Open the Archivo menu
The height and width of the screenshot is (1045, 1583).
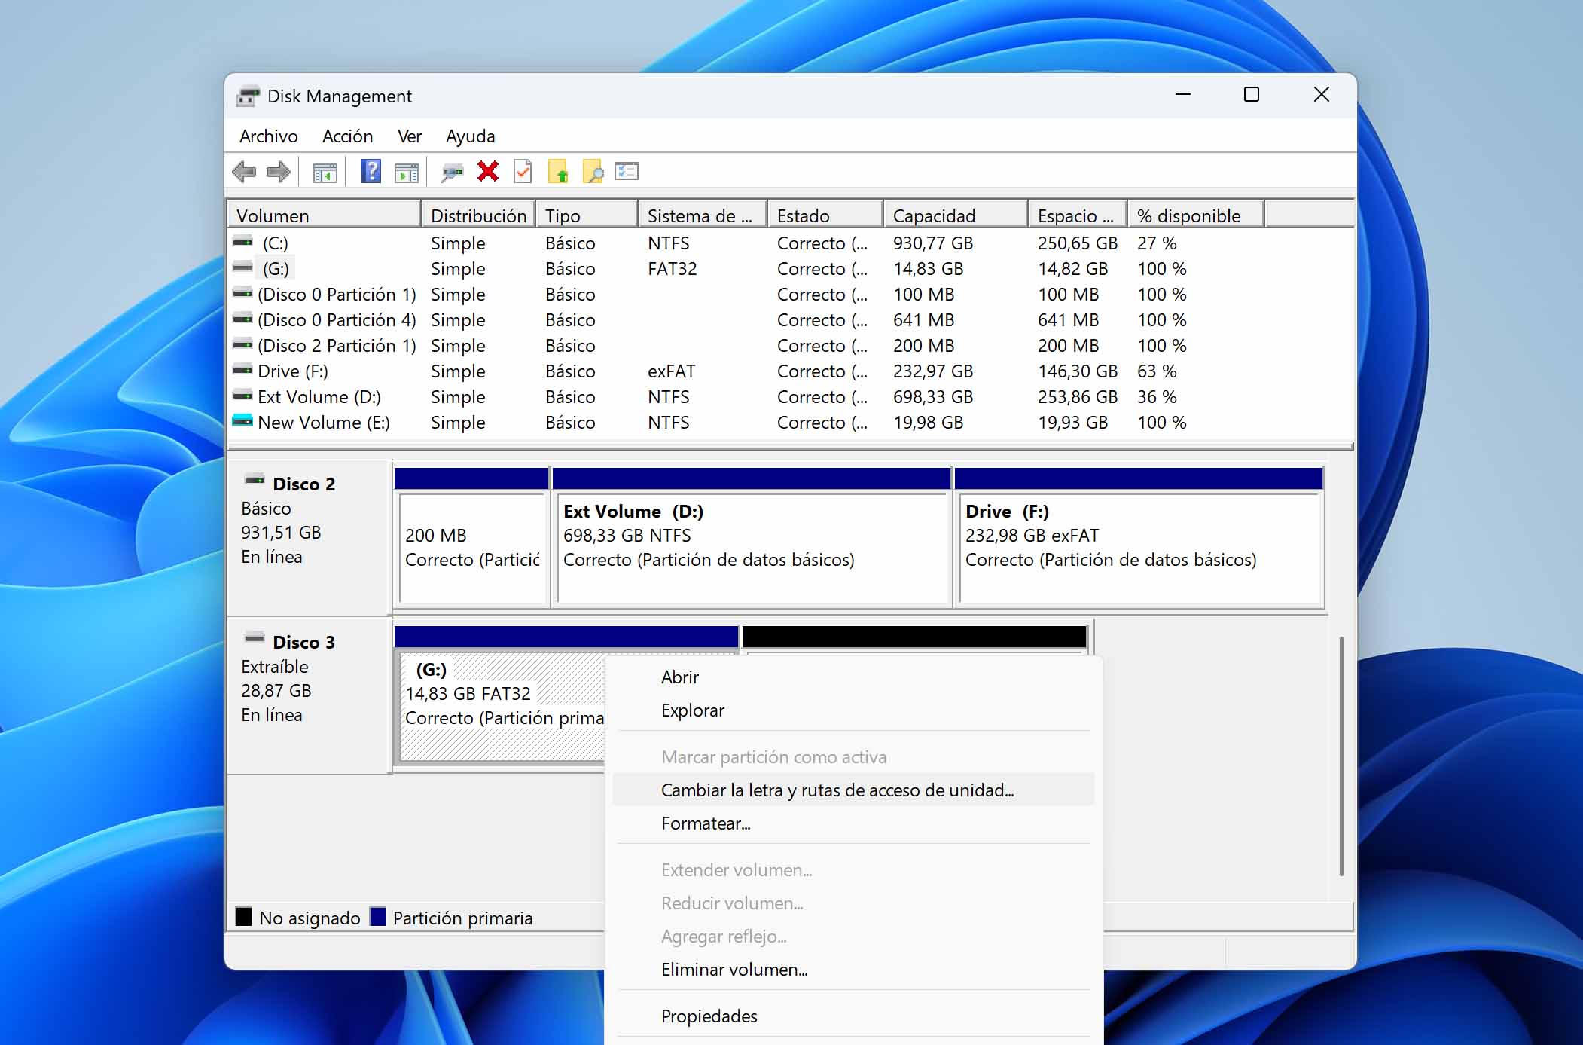[269, 136]
